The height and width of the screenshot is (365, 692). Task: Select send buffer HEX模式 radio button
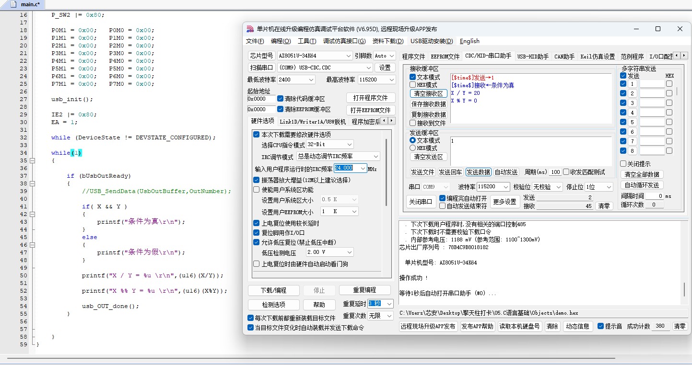pos(412,148)
